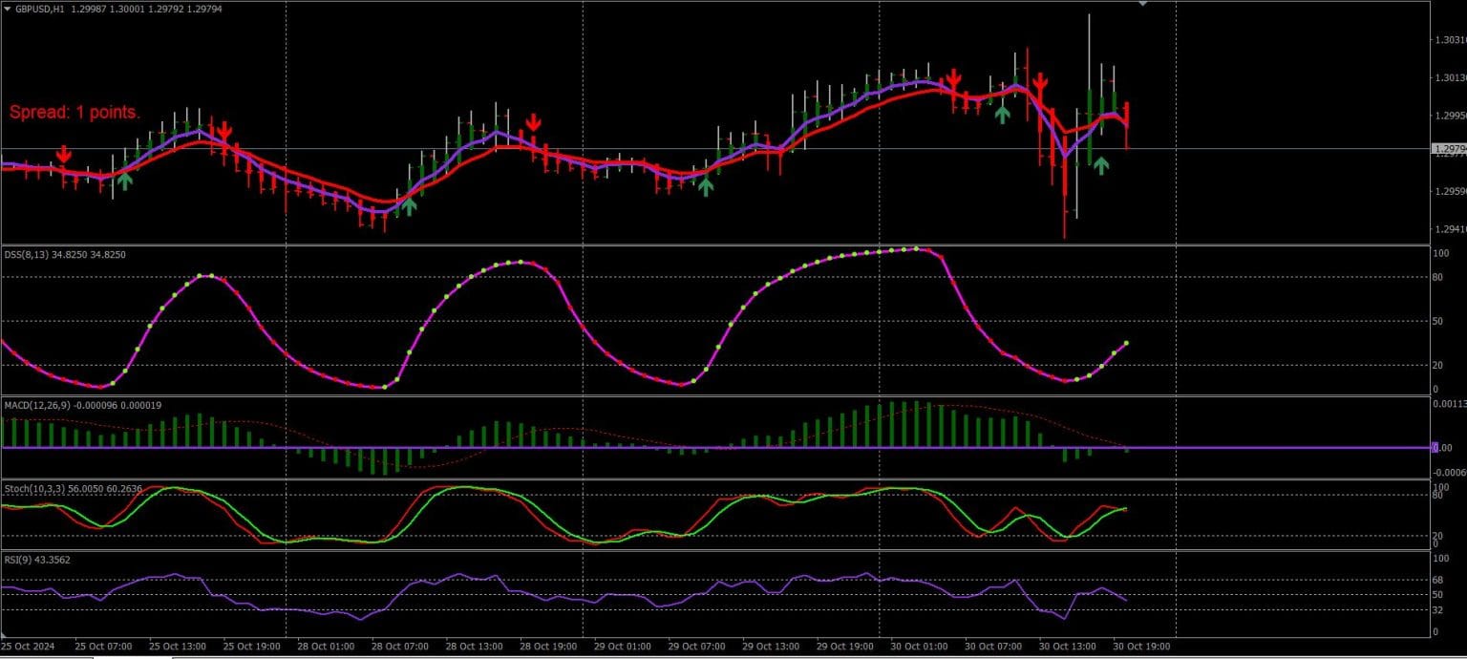Click the MACD(12,26,9) indicator label

click(x=37, y=406)
